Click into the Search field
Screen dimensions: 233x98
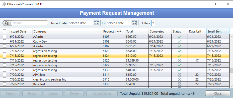pyautogui.click(x=29, y=23)
